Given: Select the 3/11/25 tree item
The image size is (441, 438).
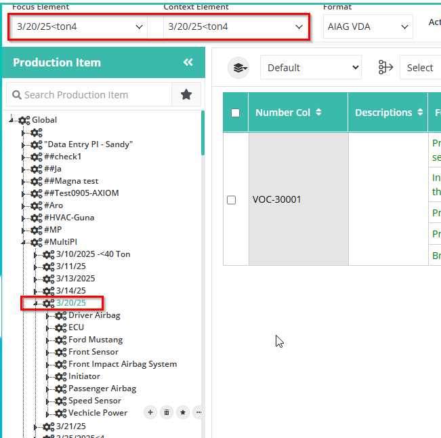Looking at the screenshot, I should coord(71,266).
